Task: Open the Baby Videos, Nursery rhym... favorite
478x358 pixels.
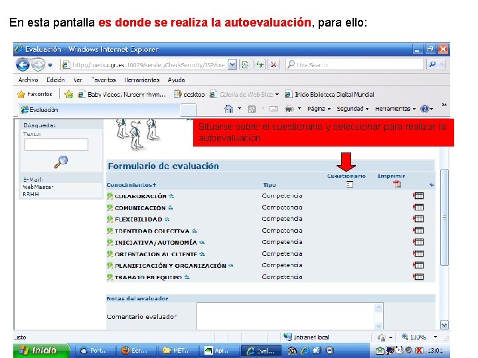Action: [122, 95]
